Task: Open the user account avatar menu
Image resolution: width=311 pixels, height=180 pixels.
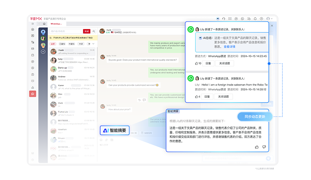Action: click(x=269, y=19)
